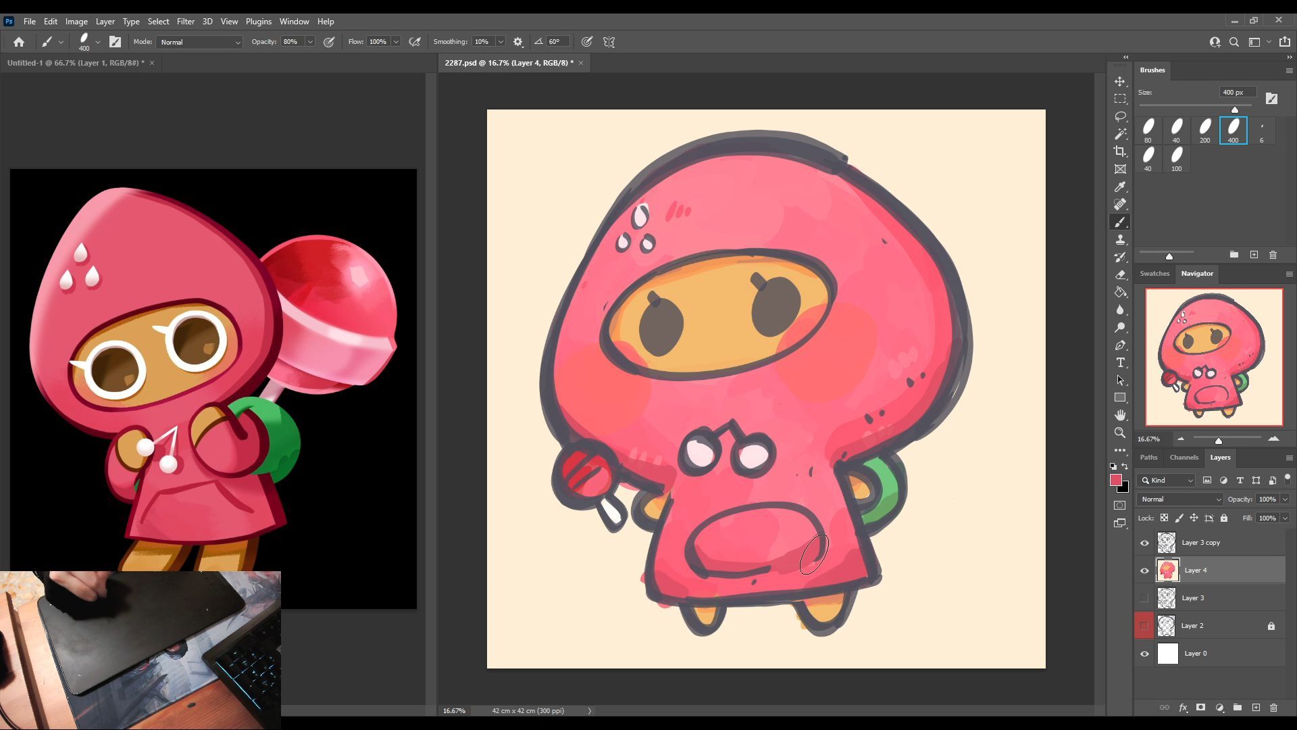Switch to the Untitled-1 document tab
The image size is (1297, 730).
click(x=76, y=63)
